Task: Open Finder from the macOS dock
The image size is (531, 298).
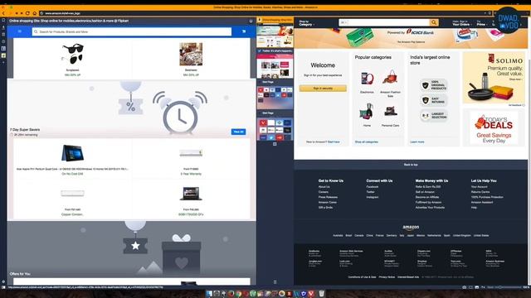Action: pos(209,294)
